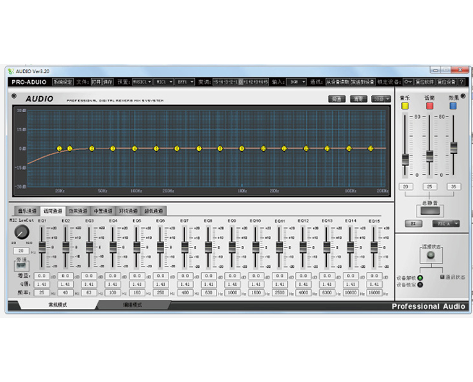The image size is (473, 382).
Task: Select the 0 key in the 变调 pitch selector
Action: pos(240,82)
